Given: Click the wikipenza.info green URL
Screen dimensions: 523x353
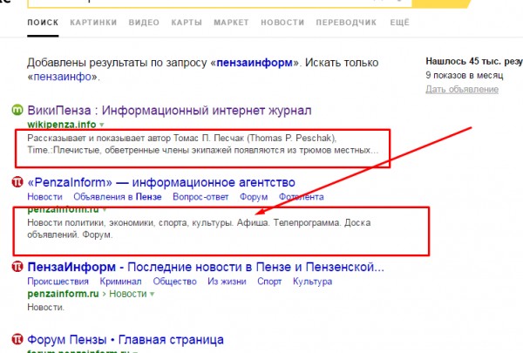Looking at the screenshot, I should click(62, 125).
